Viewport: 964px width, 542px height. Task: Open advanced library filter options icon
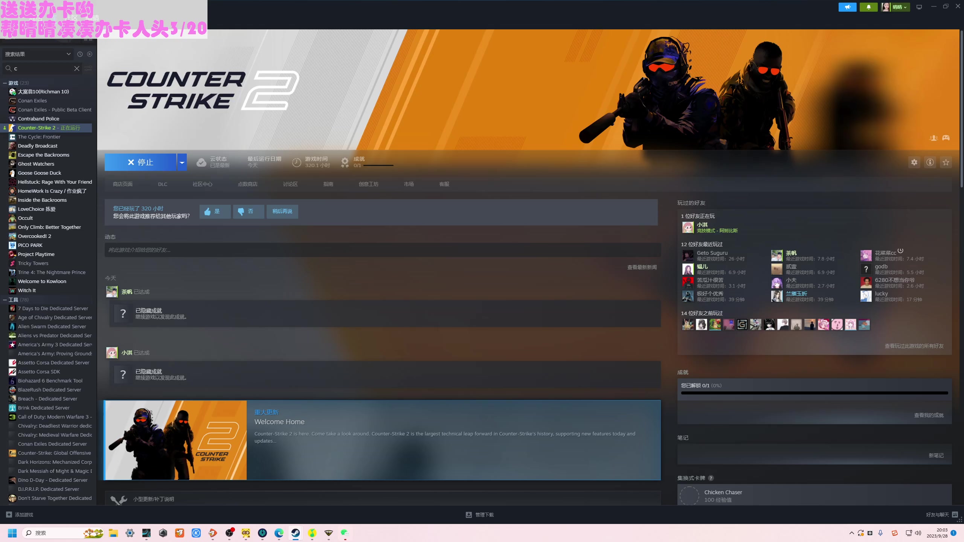point(88,69)
